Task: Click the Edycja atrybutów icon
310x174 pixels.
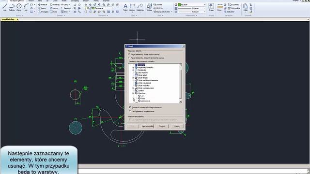Action: point(162,12)
